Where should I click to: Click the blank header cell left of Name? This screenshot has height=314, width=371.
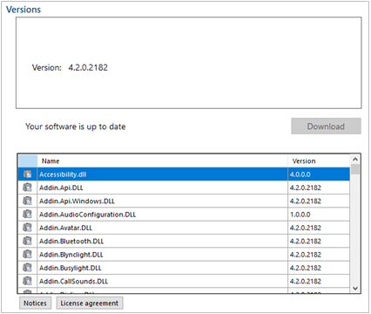[x=28, y=160]
